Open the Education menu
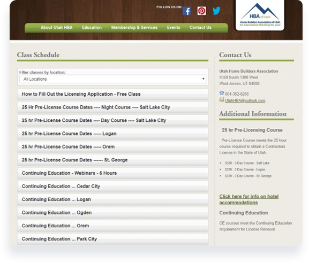 [x=92, y=28]
